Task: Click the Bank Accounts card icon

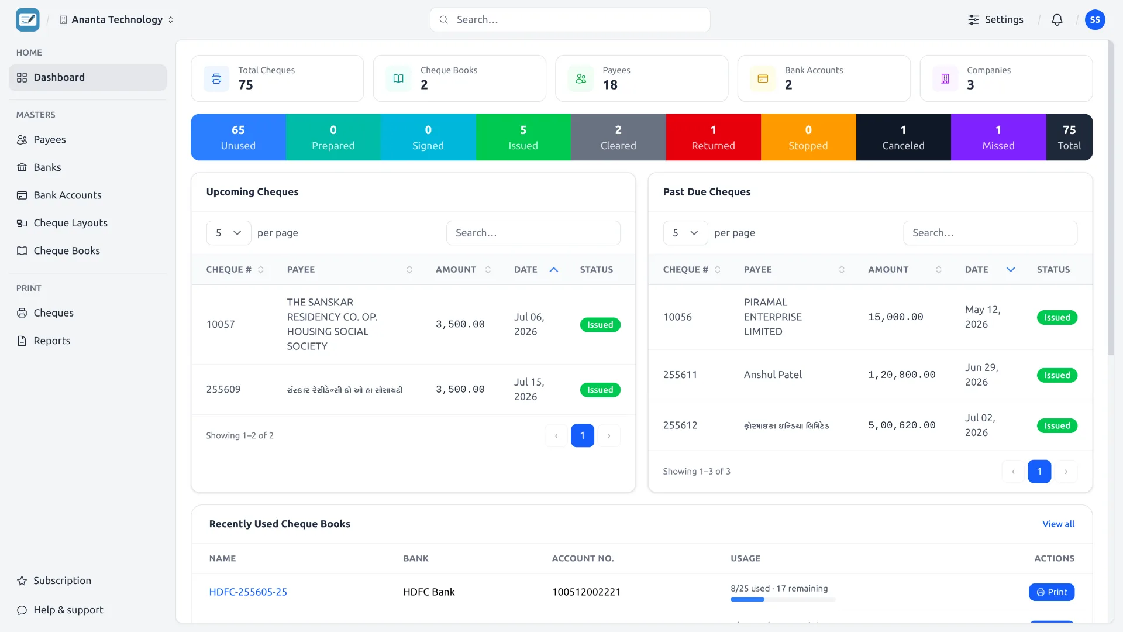Action: click(763, 78)
